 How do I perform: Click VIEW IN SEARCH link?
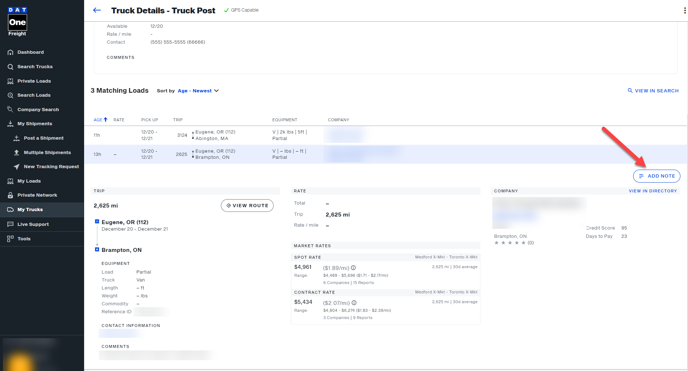click(x=653, y=91)
